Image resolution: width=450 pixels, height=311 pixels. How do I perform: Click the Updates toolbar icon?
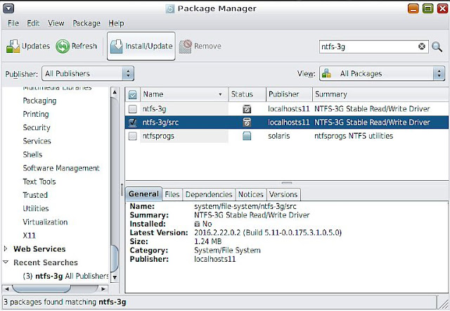13,46
